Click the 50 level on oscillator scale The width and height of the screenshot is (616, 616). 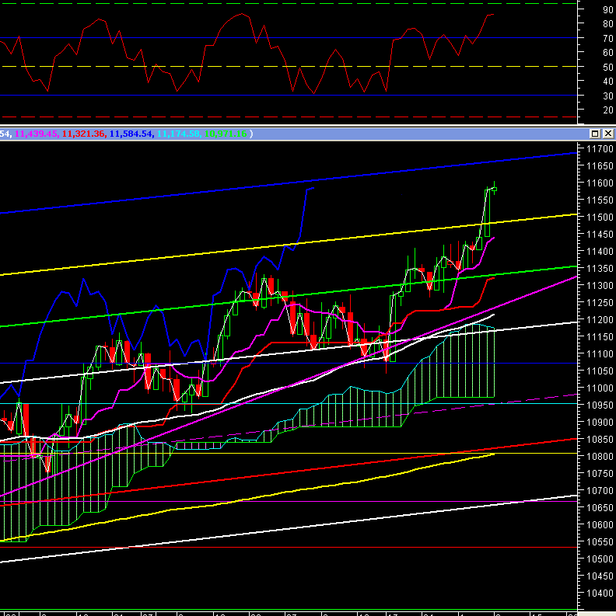click(x=608, y=67)
